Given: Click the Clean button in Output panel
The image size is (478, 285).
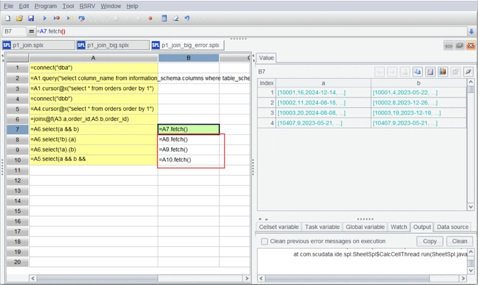Looking at the screenshot, I should (x=459, y=241).
